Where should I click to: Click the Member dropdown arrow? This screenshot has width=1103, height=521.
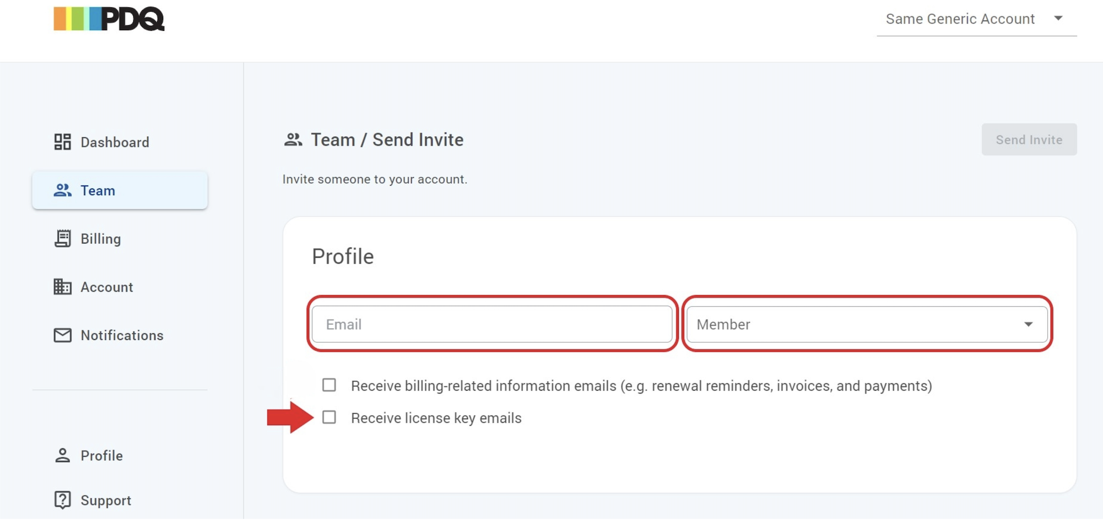point(1028,324)
